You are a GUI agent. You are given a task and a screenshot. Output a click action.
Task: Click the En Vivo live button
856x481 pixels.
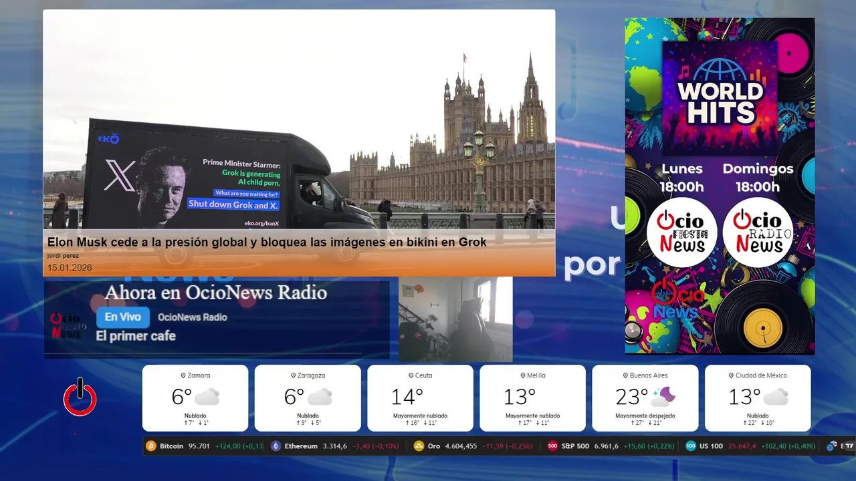pos(122,317)
